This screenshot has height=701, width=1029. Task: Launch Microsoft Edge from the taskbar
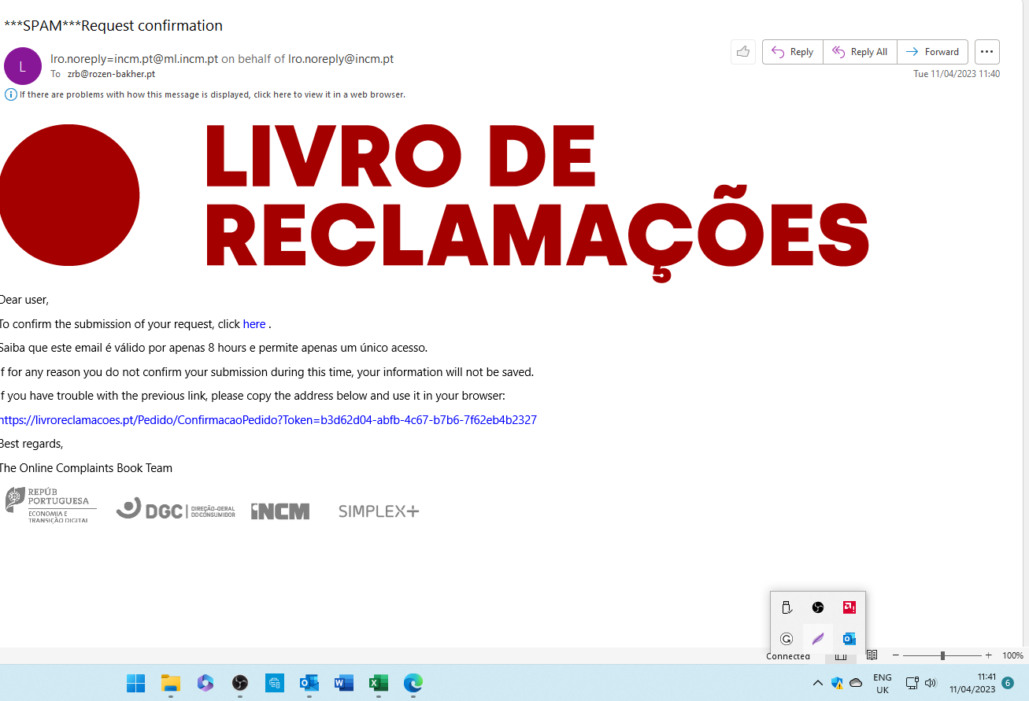(413, 683)
